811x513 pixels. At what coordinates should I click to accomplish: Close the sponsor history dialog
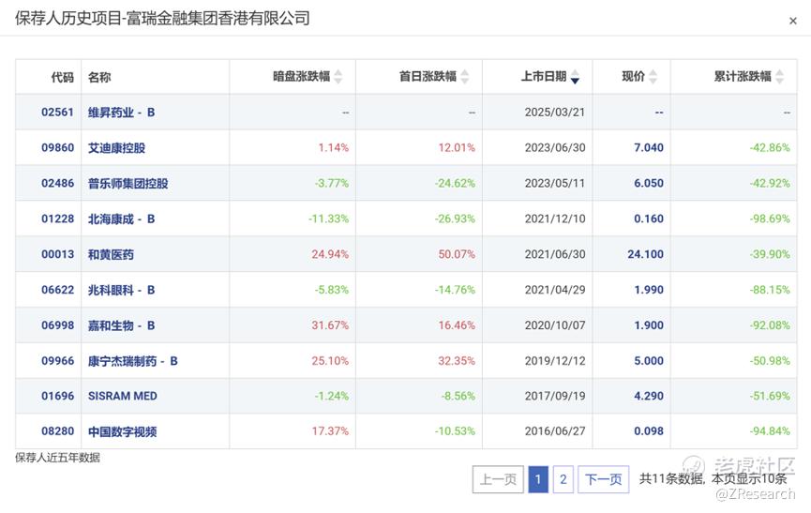[x=793, y=21]
